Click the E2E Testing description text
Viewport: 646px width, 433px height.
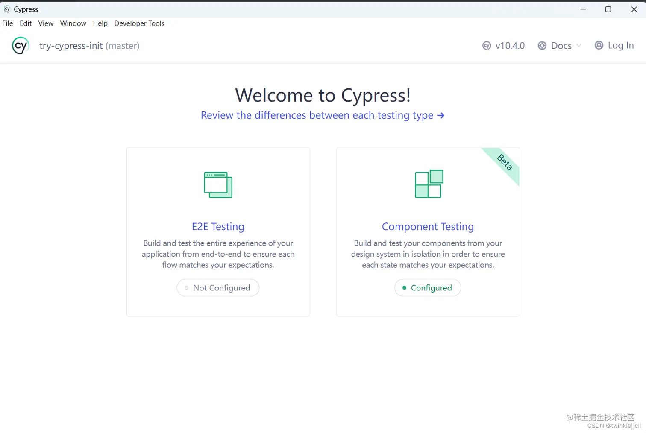click(x=218, y=254)
